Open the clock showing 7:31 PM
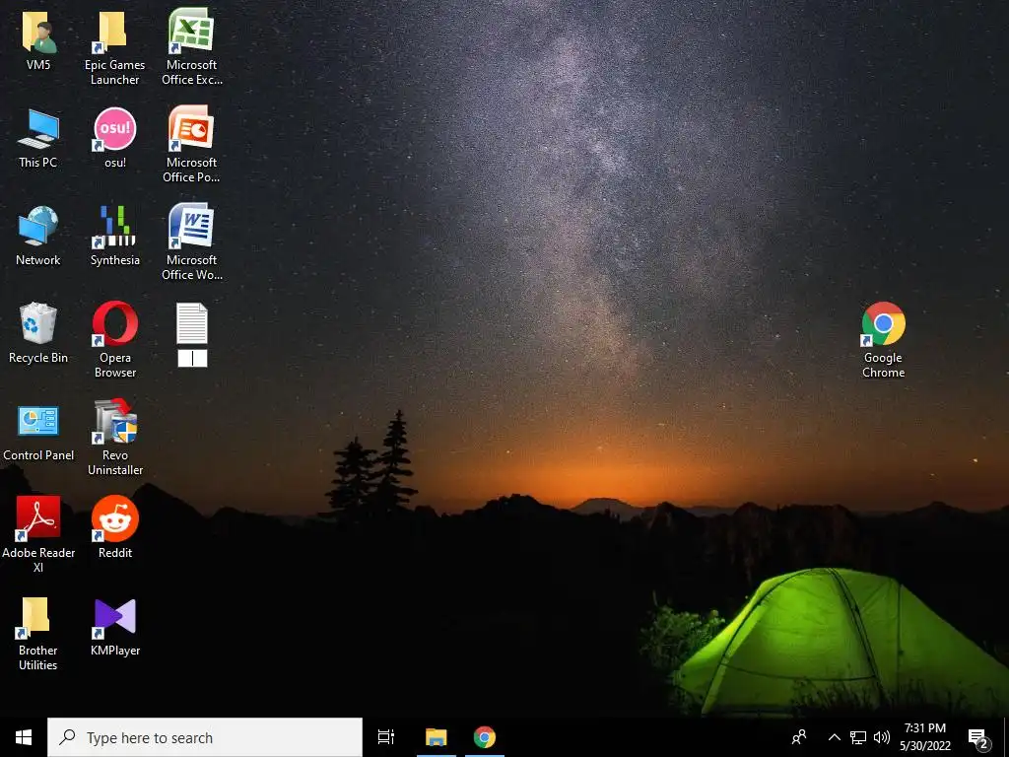Image resolution: width=1009 pixels, height=757 pixels. tap(925, 737)
